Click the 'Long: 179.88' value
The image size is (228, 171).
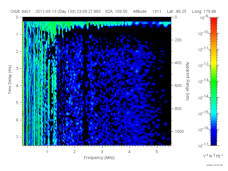[x=204, y=11]
